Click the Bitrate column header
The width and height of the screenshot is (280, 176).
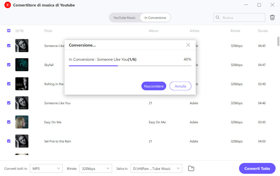point(235,31)
